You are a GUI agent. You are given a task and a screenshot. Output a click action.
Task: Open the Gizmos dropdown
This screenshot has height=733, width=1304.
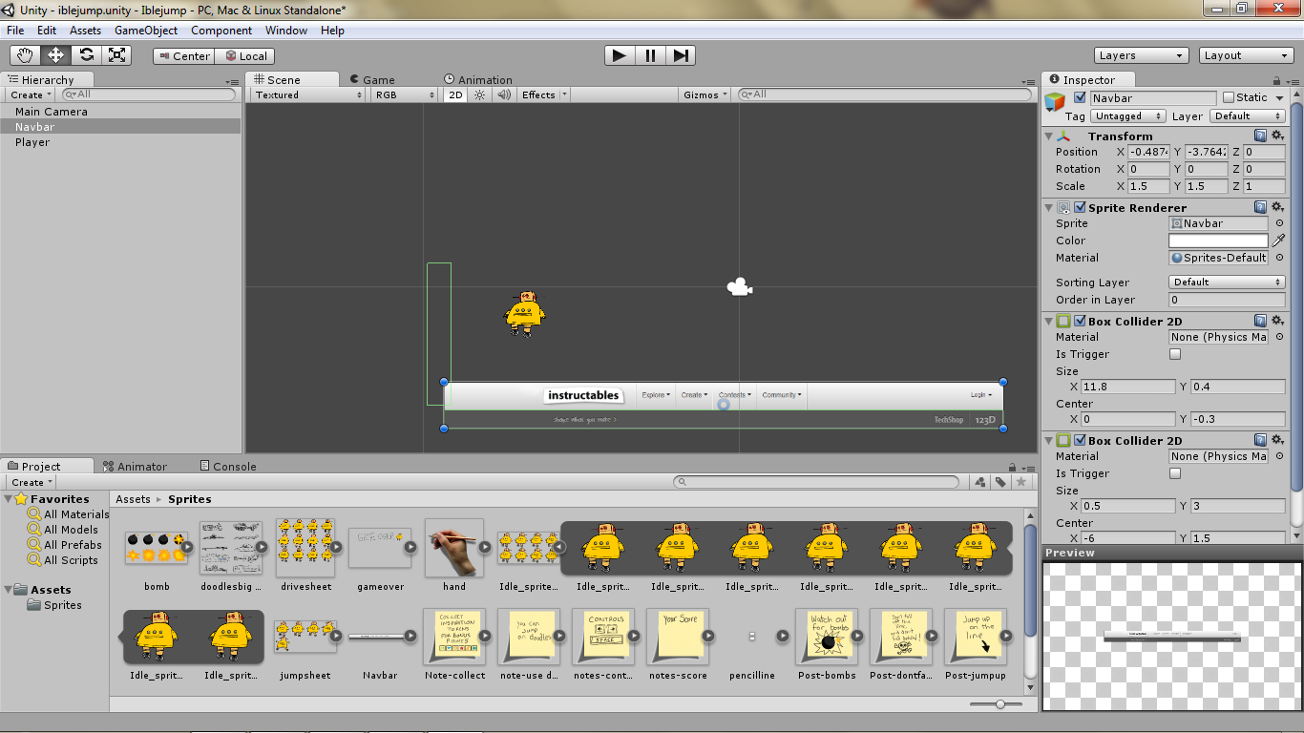705,94
